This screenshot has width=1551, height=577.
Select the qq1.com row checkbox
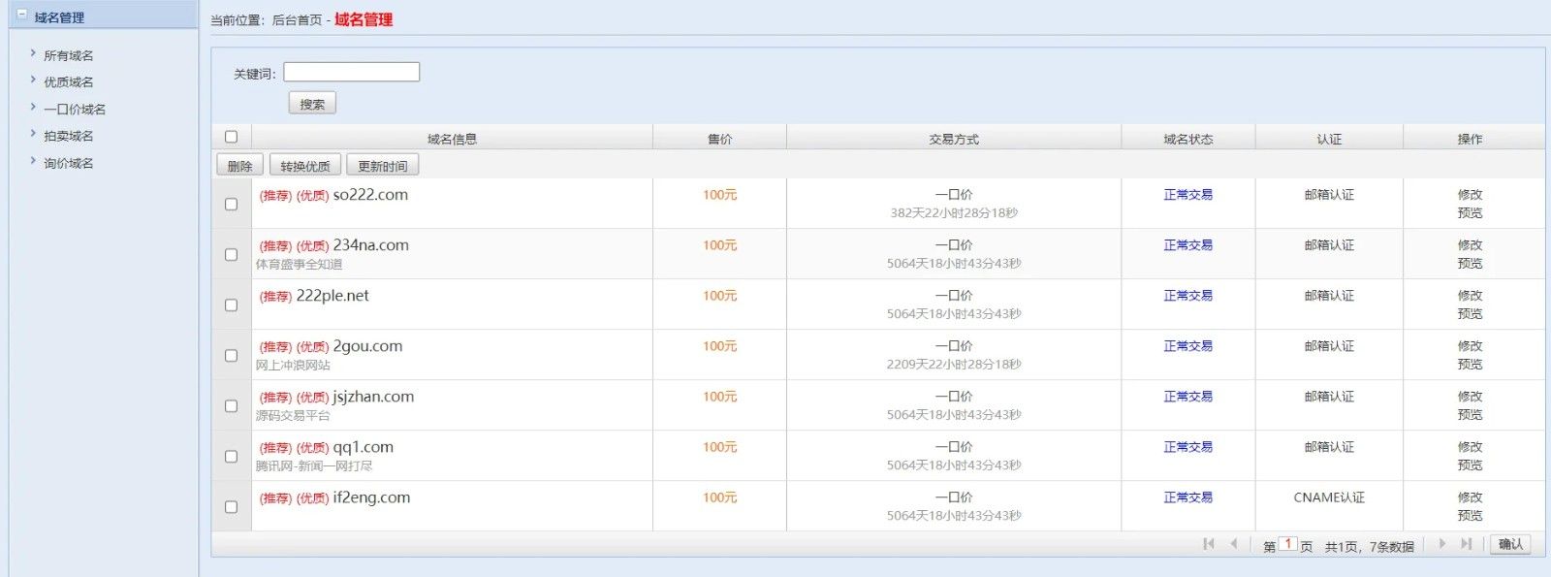coord(231,456)
